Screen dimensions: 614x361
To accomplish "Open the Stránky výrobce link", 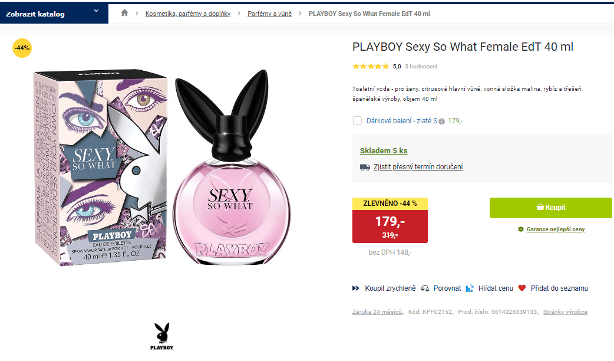I will coord(566,311).
